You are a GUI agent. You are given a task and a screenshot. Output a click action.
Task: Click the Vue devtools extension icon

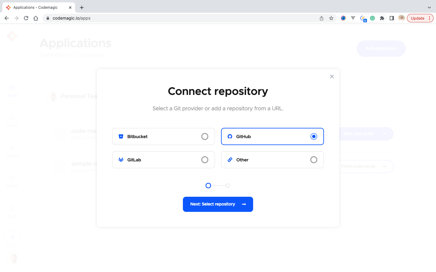[x=353, y=18]
